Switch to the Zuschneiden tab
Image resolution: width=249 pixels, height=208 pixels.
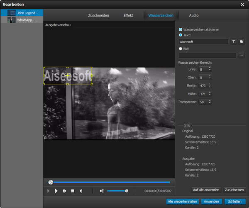pyautogui.click(x=98, y=15)
